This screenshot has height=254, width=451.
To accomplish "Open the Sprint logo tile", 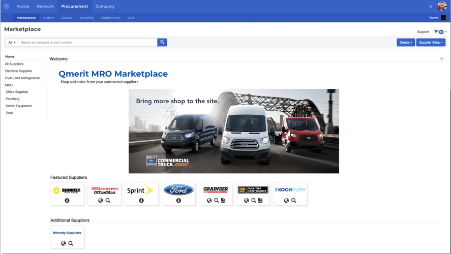I will coord(140,190).
